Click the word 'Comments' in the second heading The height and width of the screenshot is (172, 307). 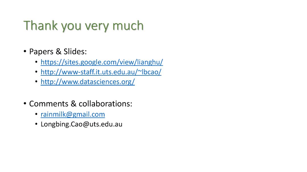[49, 104]
